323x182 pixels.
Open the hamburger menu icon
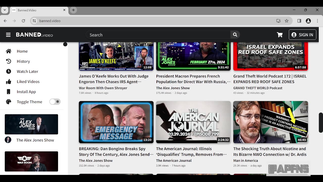8,35
